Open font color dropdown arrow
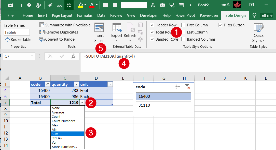Viewport: 276px width, 150px height. coord(97,5)
